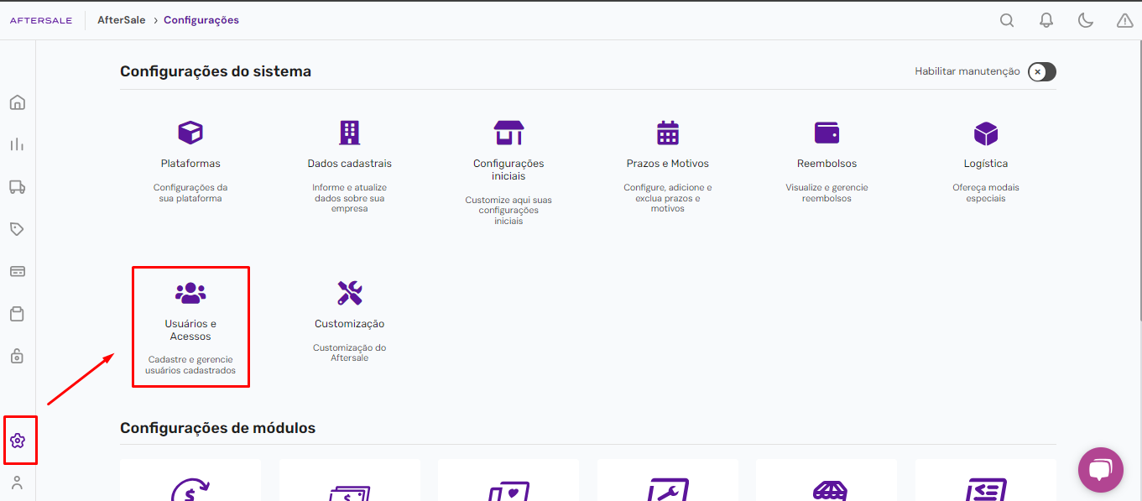The height and width of the screenshot is (501, 1142).
Task: Click 'Cadastre e gerencie usuários cadastrados' text
Action: [190, 365]
